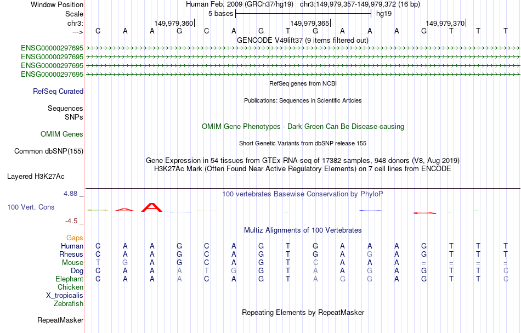Image resolution: width=521 pixels, height=333 pixels.
Task: Open the GENCODE V49lift37 track title
Action: pyautogui.click(x=302, y=40)
